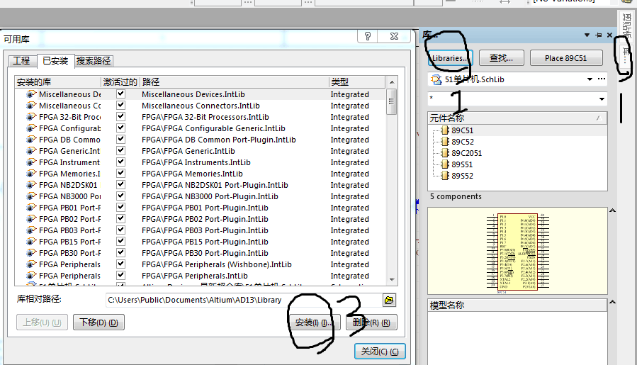Screen dimensions: 637x365
Task: Click the help question mark in 可用库 dialog
Action: [x=368, y=36]
